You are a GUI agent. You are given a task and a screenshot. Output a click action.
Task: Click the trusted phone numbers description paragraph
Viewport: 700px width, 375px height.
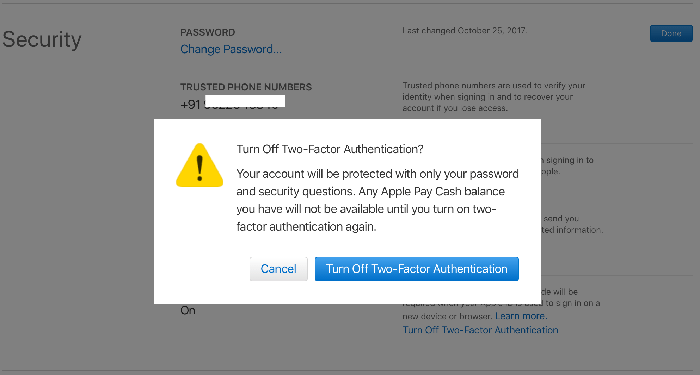click(x=493, y=97)
